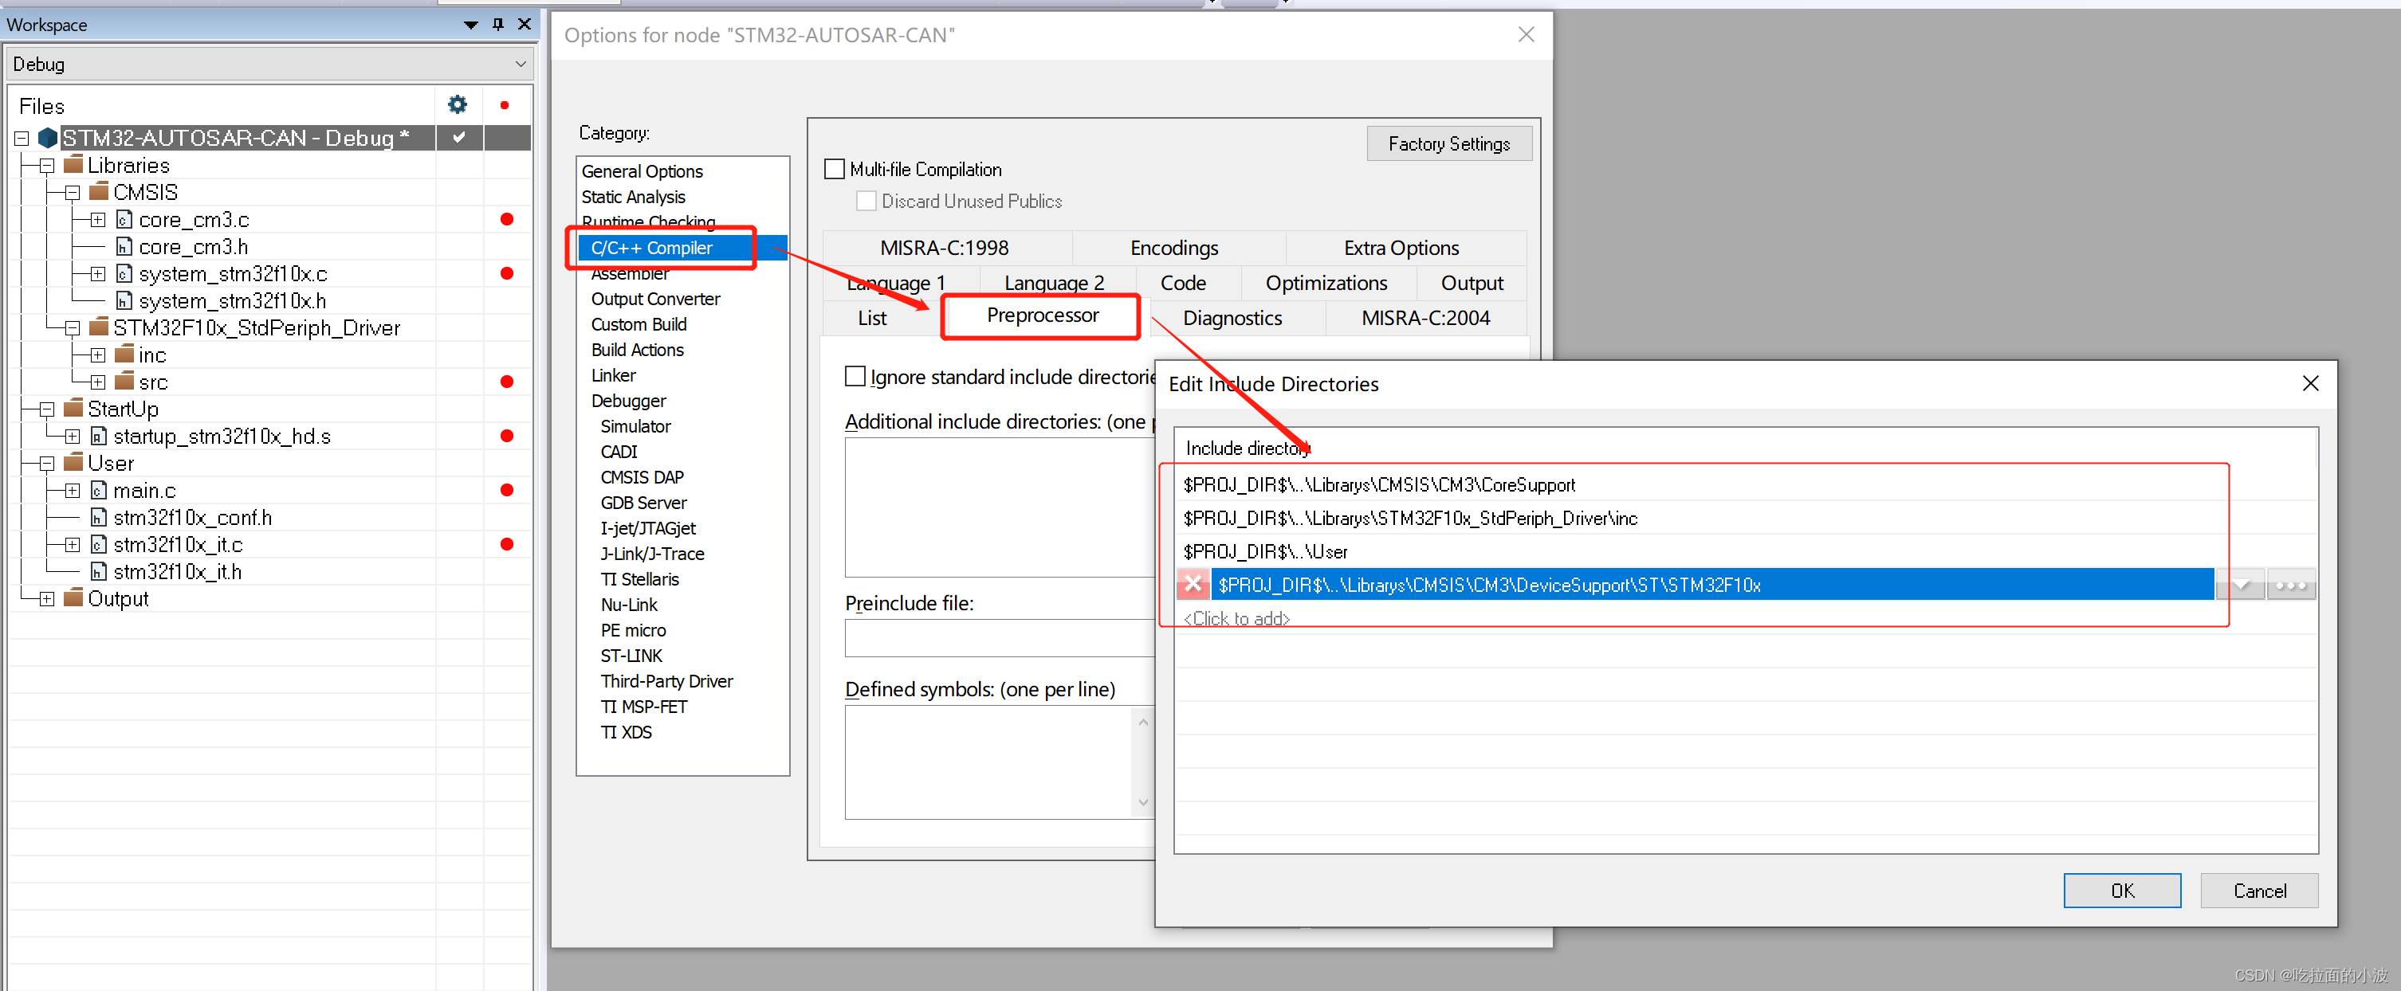Click the Defined symbols scrollbar down arrow
2401x991 pixels.
tap(1143, 802)
